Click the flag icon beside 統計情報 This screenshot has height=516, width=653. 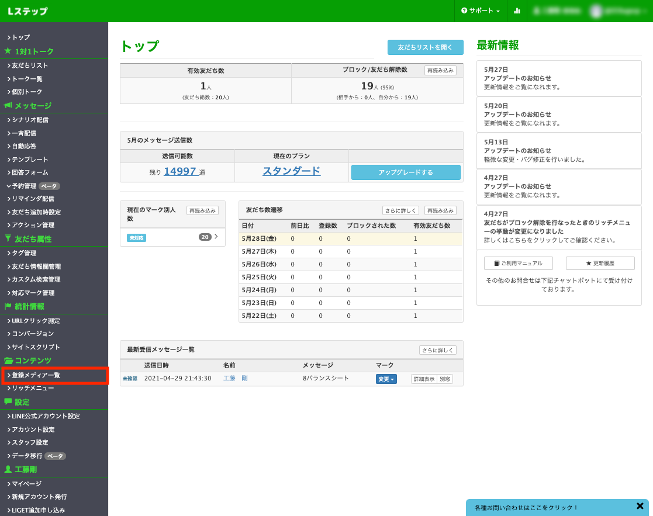click(8, 306)
